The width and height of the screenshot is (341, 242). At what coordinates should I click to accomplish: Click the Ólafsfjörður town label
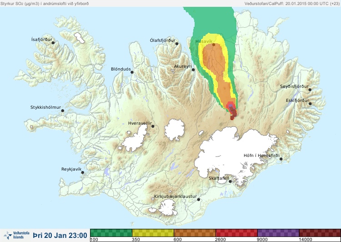click(163, 40)
